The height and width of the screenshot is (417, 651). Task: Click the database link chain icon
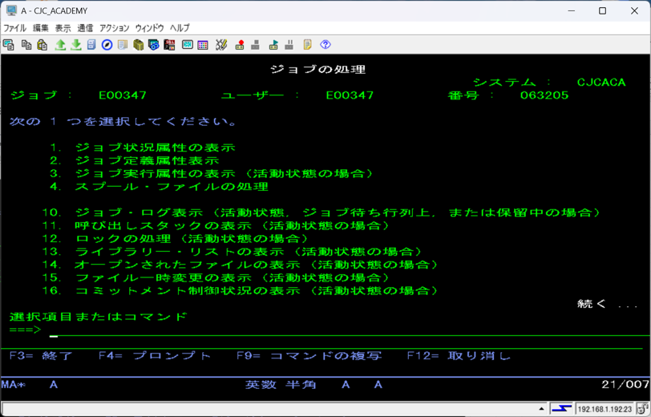click(154, 44)
